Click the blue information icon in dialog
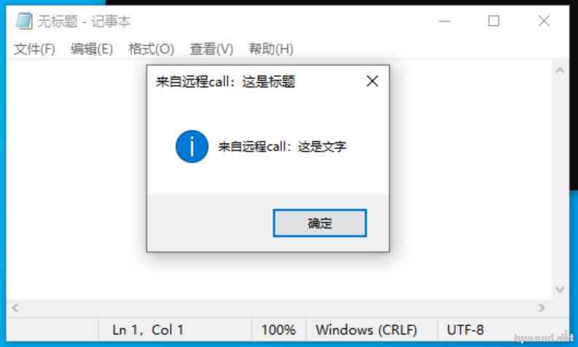The width and height of the screenshot is (578, 347). click(192, 147)
